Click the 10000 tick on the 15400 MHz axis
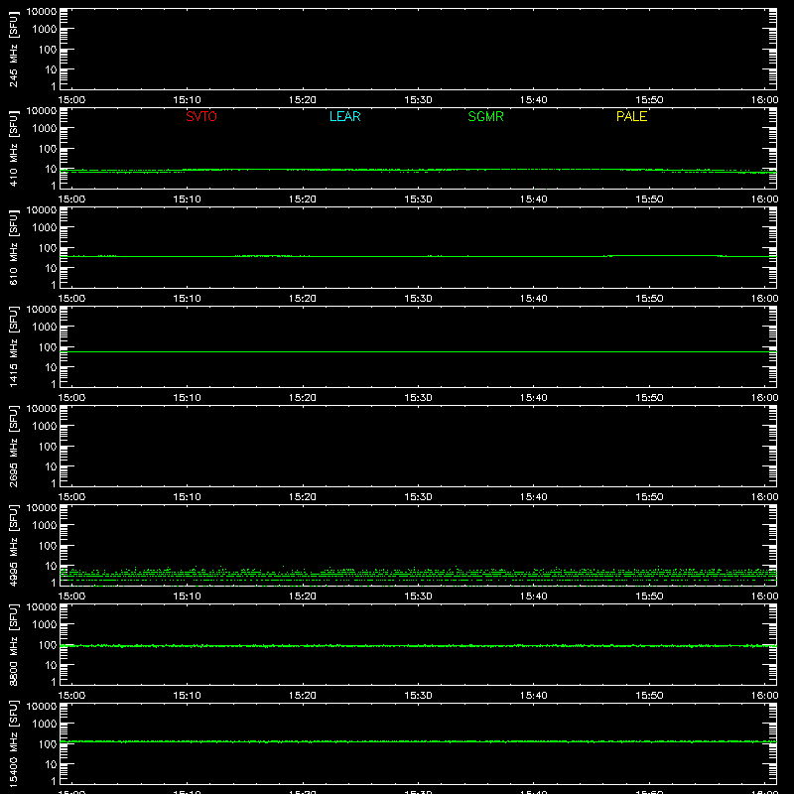Viewport: 794px width, 794px height. point(42,707)
